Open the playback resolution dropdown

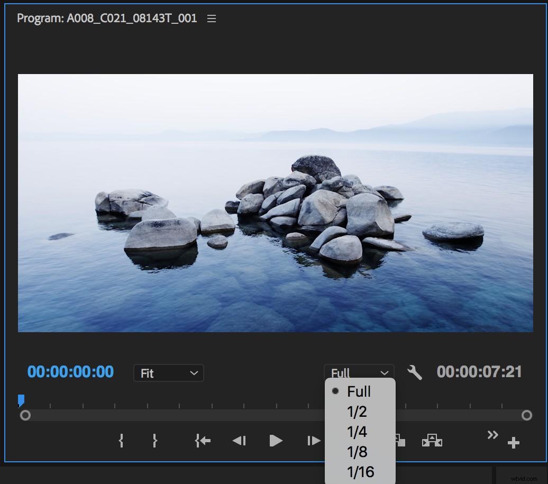359,373
